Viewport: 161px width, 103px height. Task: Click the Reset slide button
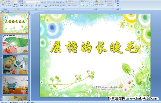(x=21, y=3)
